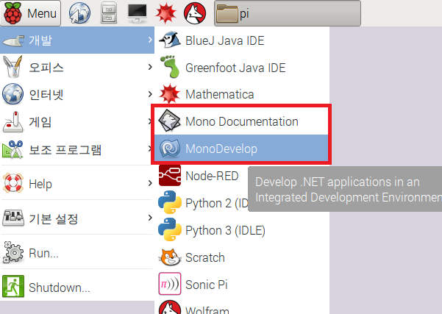Image resolution: width=442 pixels, height=314 pixels.
Task: Launch the web browser globe icon in the taskbar
Action: pyautogui.click(x=80, y=13)
